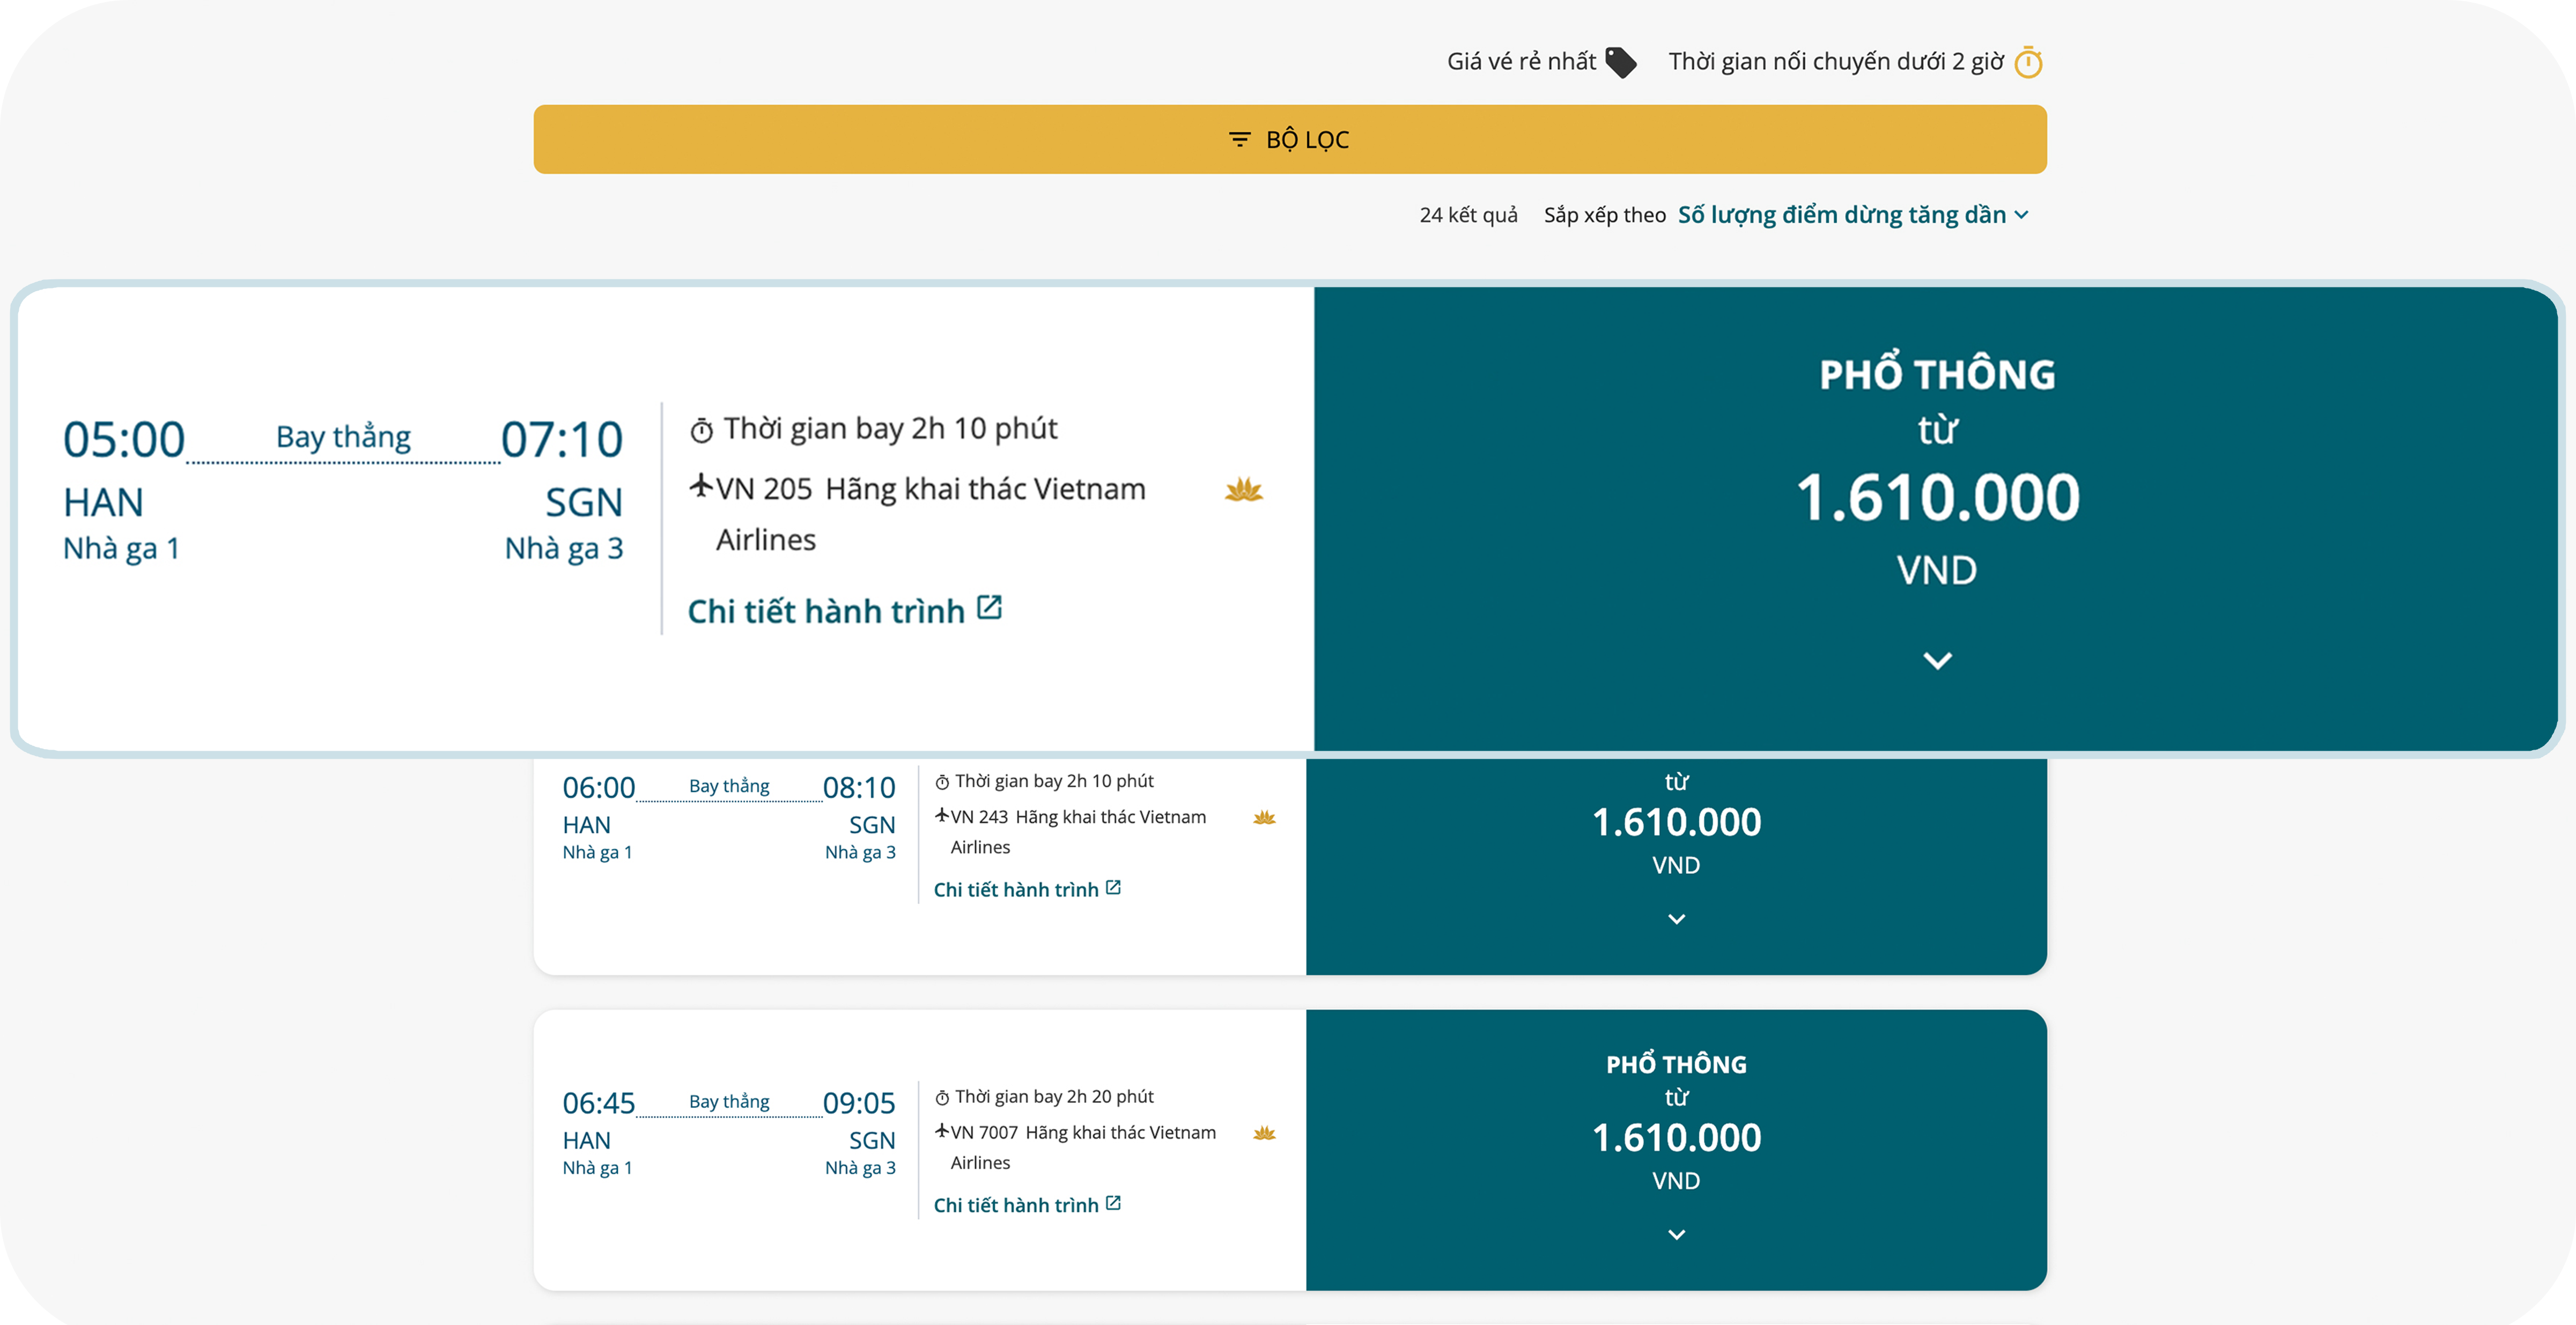The height and width of the screenshot is (1325, 2576).
Task: Click airplane icon before VN 7007
Action: coord(941,1131)
